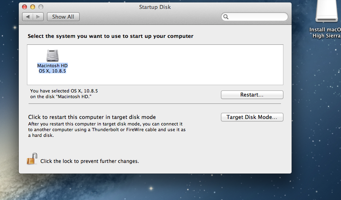Viewport: 341px width, 200px height.
Task: Show All system preferences
Action: click(63, 17)
